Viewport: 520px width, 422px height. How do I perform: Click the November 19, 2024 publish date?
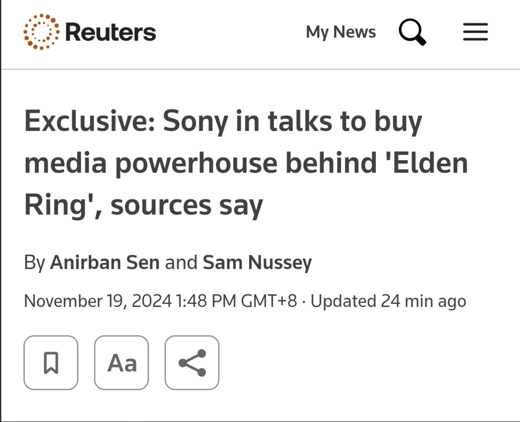[98, 301]
